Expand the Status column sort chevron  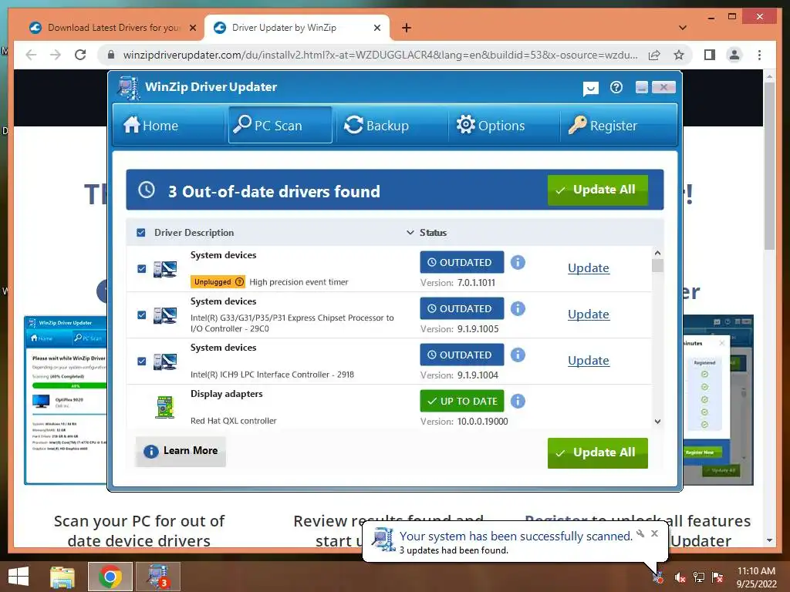point(410,233)
